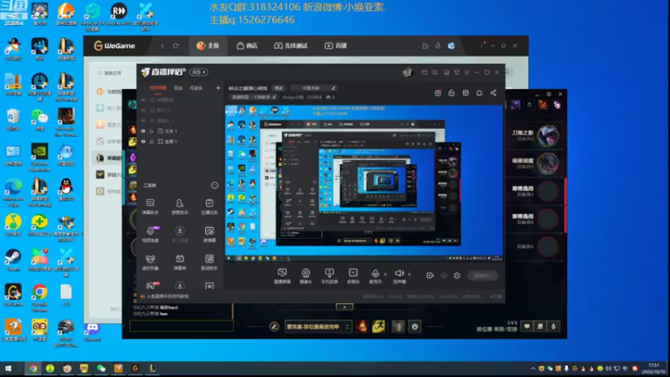Viewport: 670px width, 377px height.
Task: Open the 直播 tab in WeGame
Action: point(336,46)
